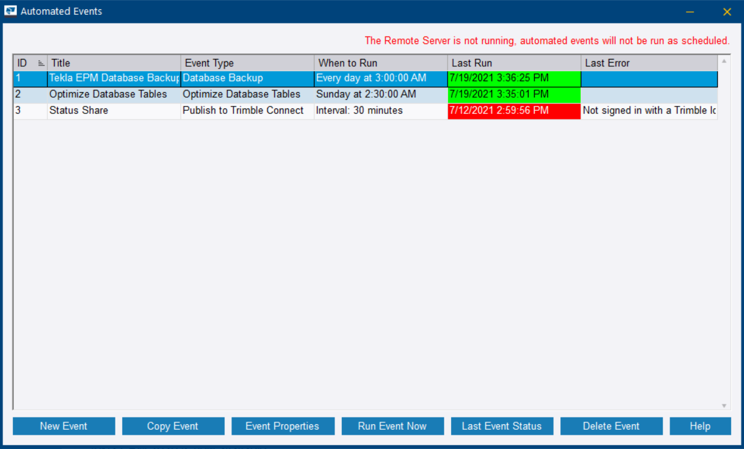Click the green 7/19/2021 3:36:25 PM cell
The height and width of the screenshot is (449, 744).
[x=514, y=79]
